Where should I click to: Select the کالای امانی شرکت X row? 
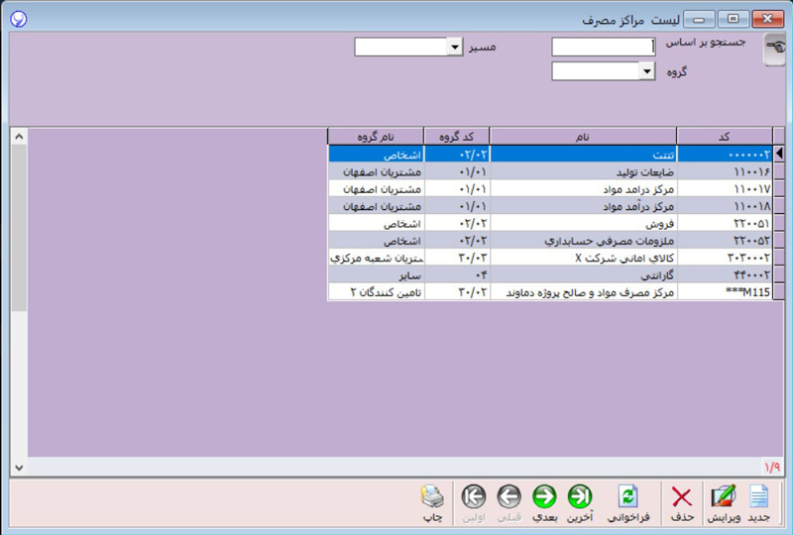583,258
